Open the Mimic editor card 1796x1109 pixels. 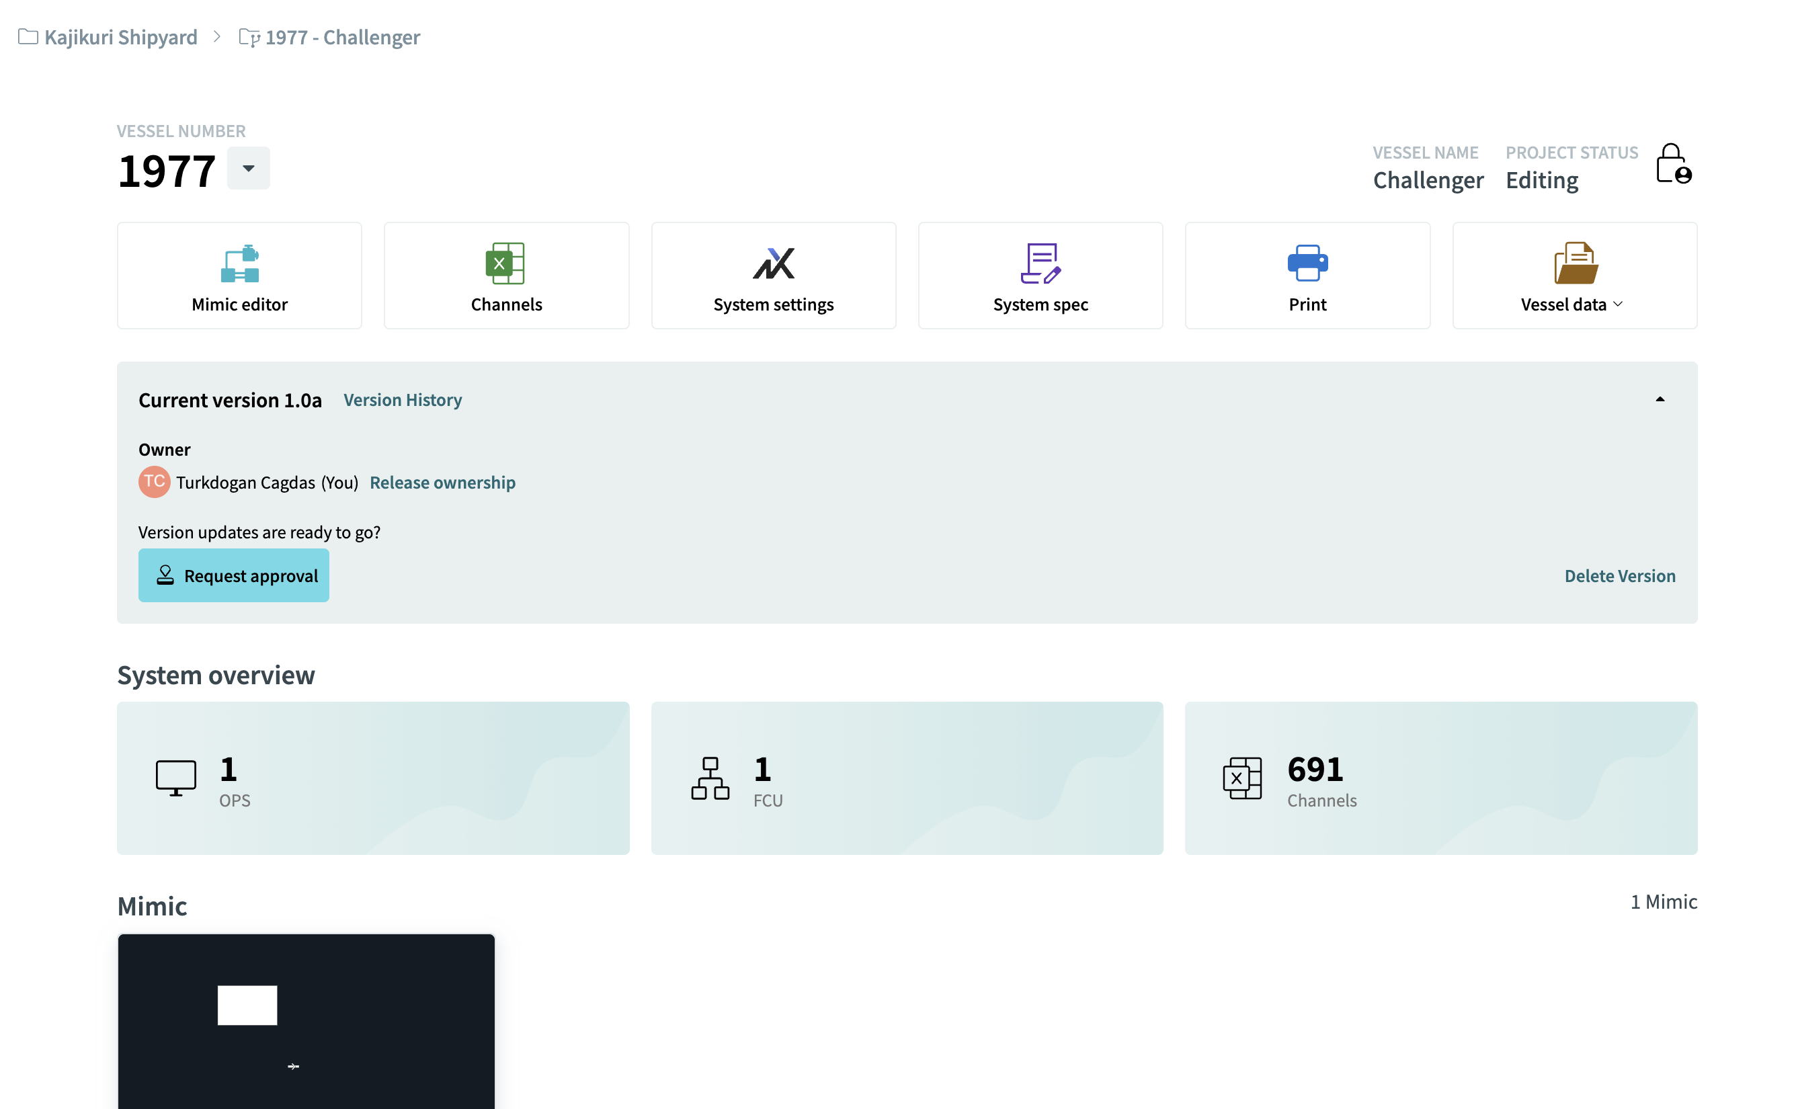click(x=239, y=276)
